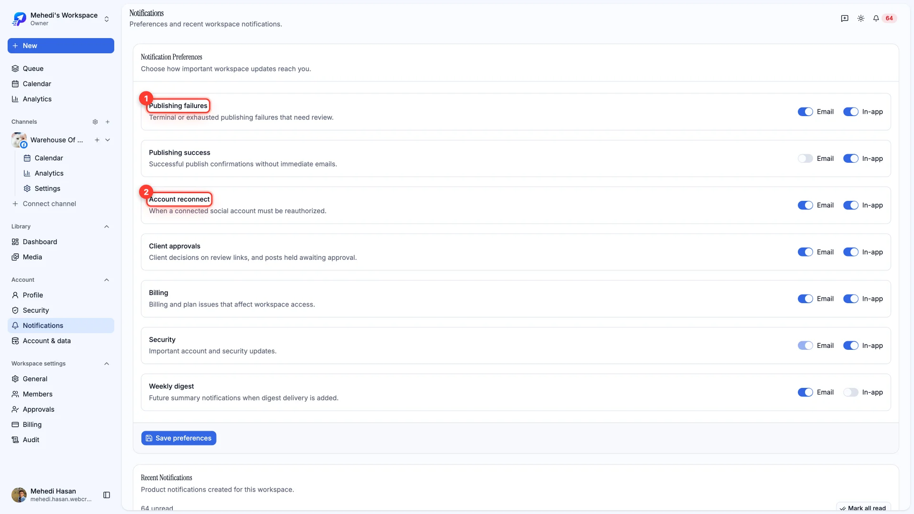Collapse sidebar using panel icon near Mehedi Hasan
Image resolution: width=914 pixels, height=514 pixels.
click(107, 495)
